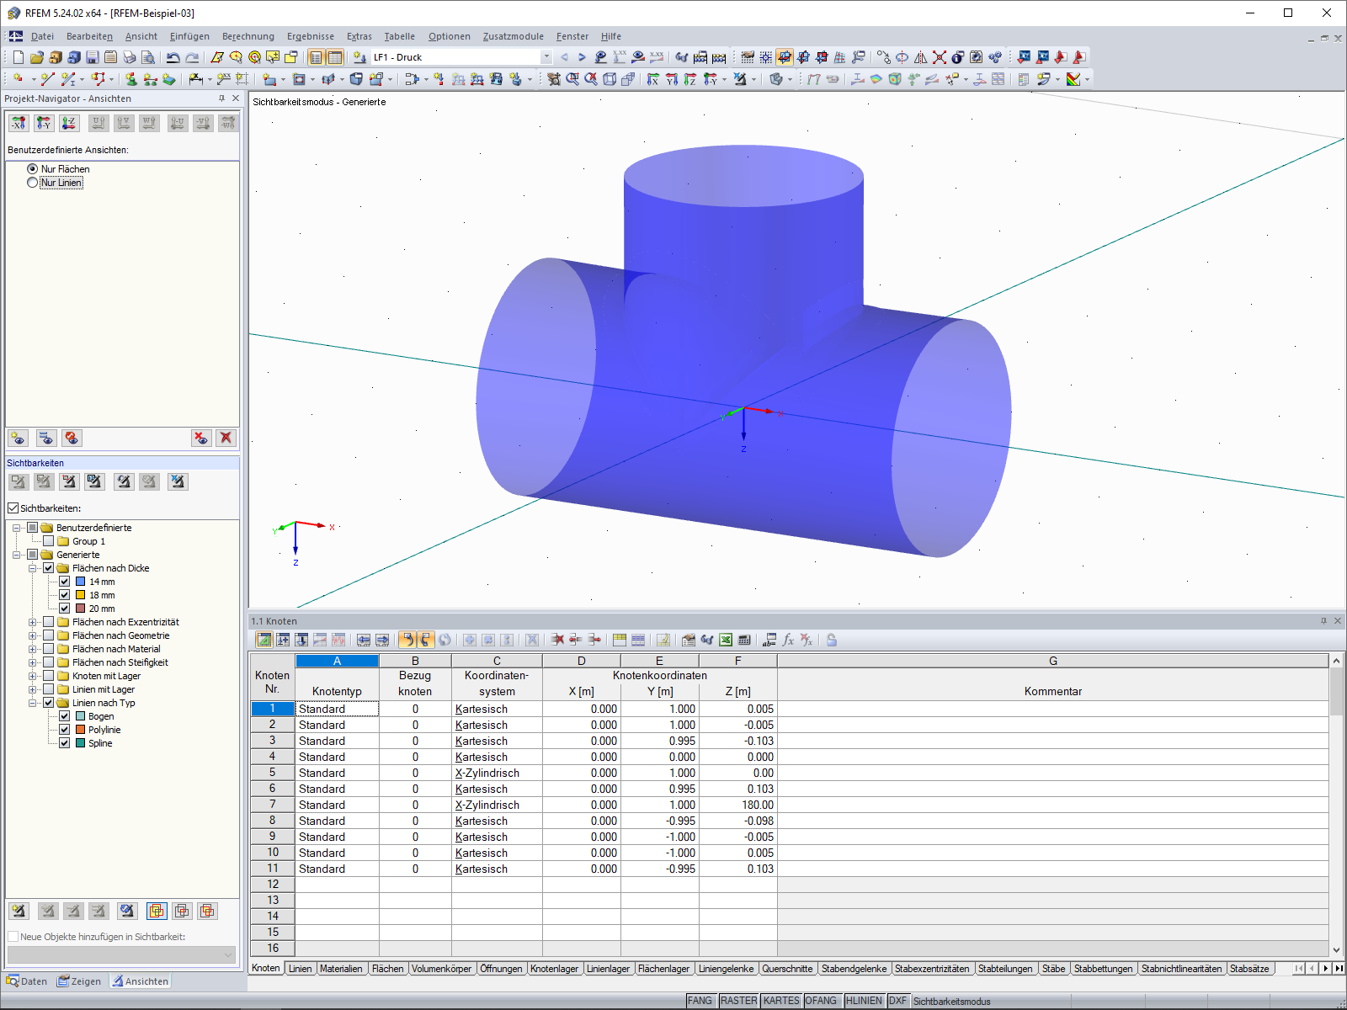The height and width of the screenshot is (1010, 1347).
Task: Toggle OFANG in the status bar
Action: 821,1001
